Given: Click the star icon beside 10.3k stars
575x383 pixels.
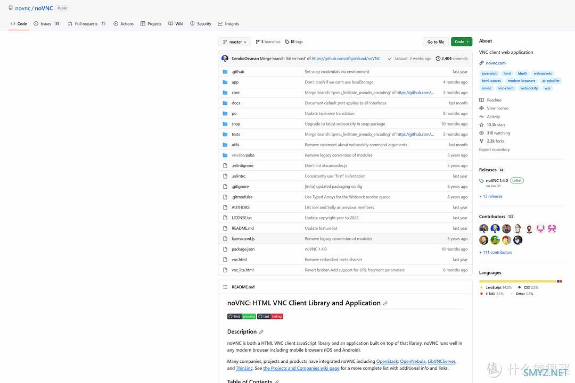Looking at the screenshot, I should [481, 125].
